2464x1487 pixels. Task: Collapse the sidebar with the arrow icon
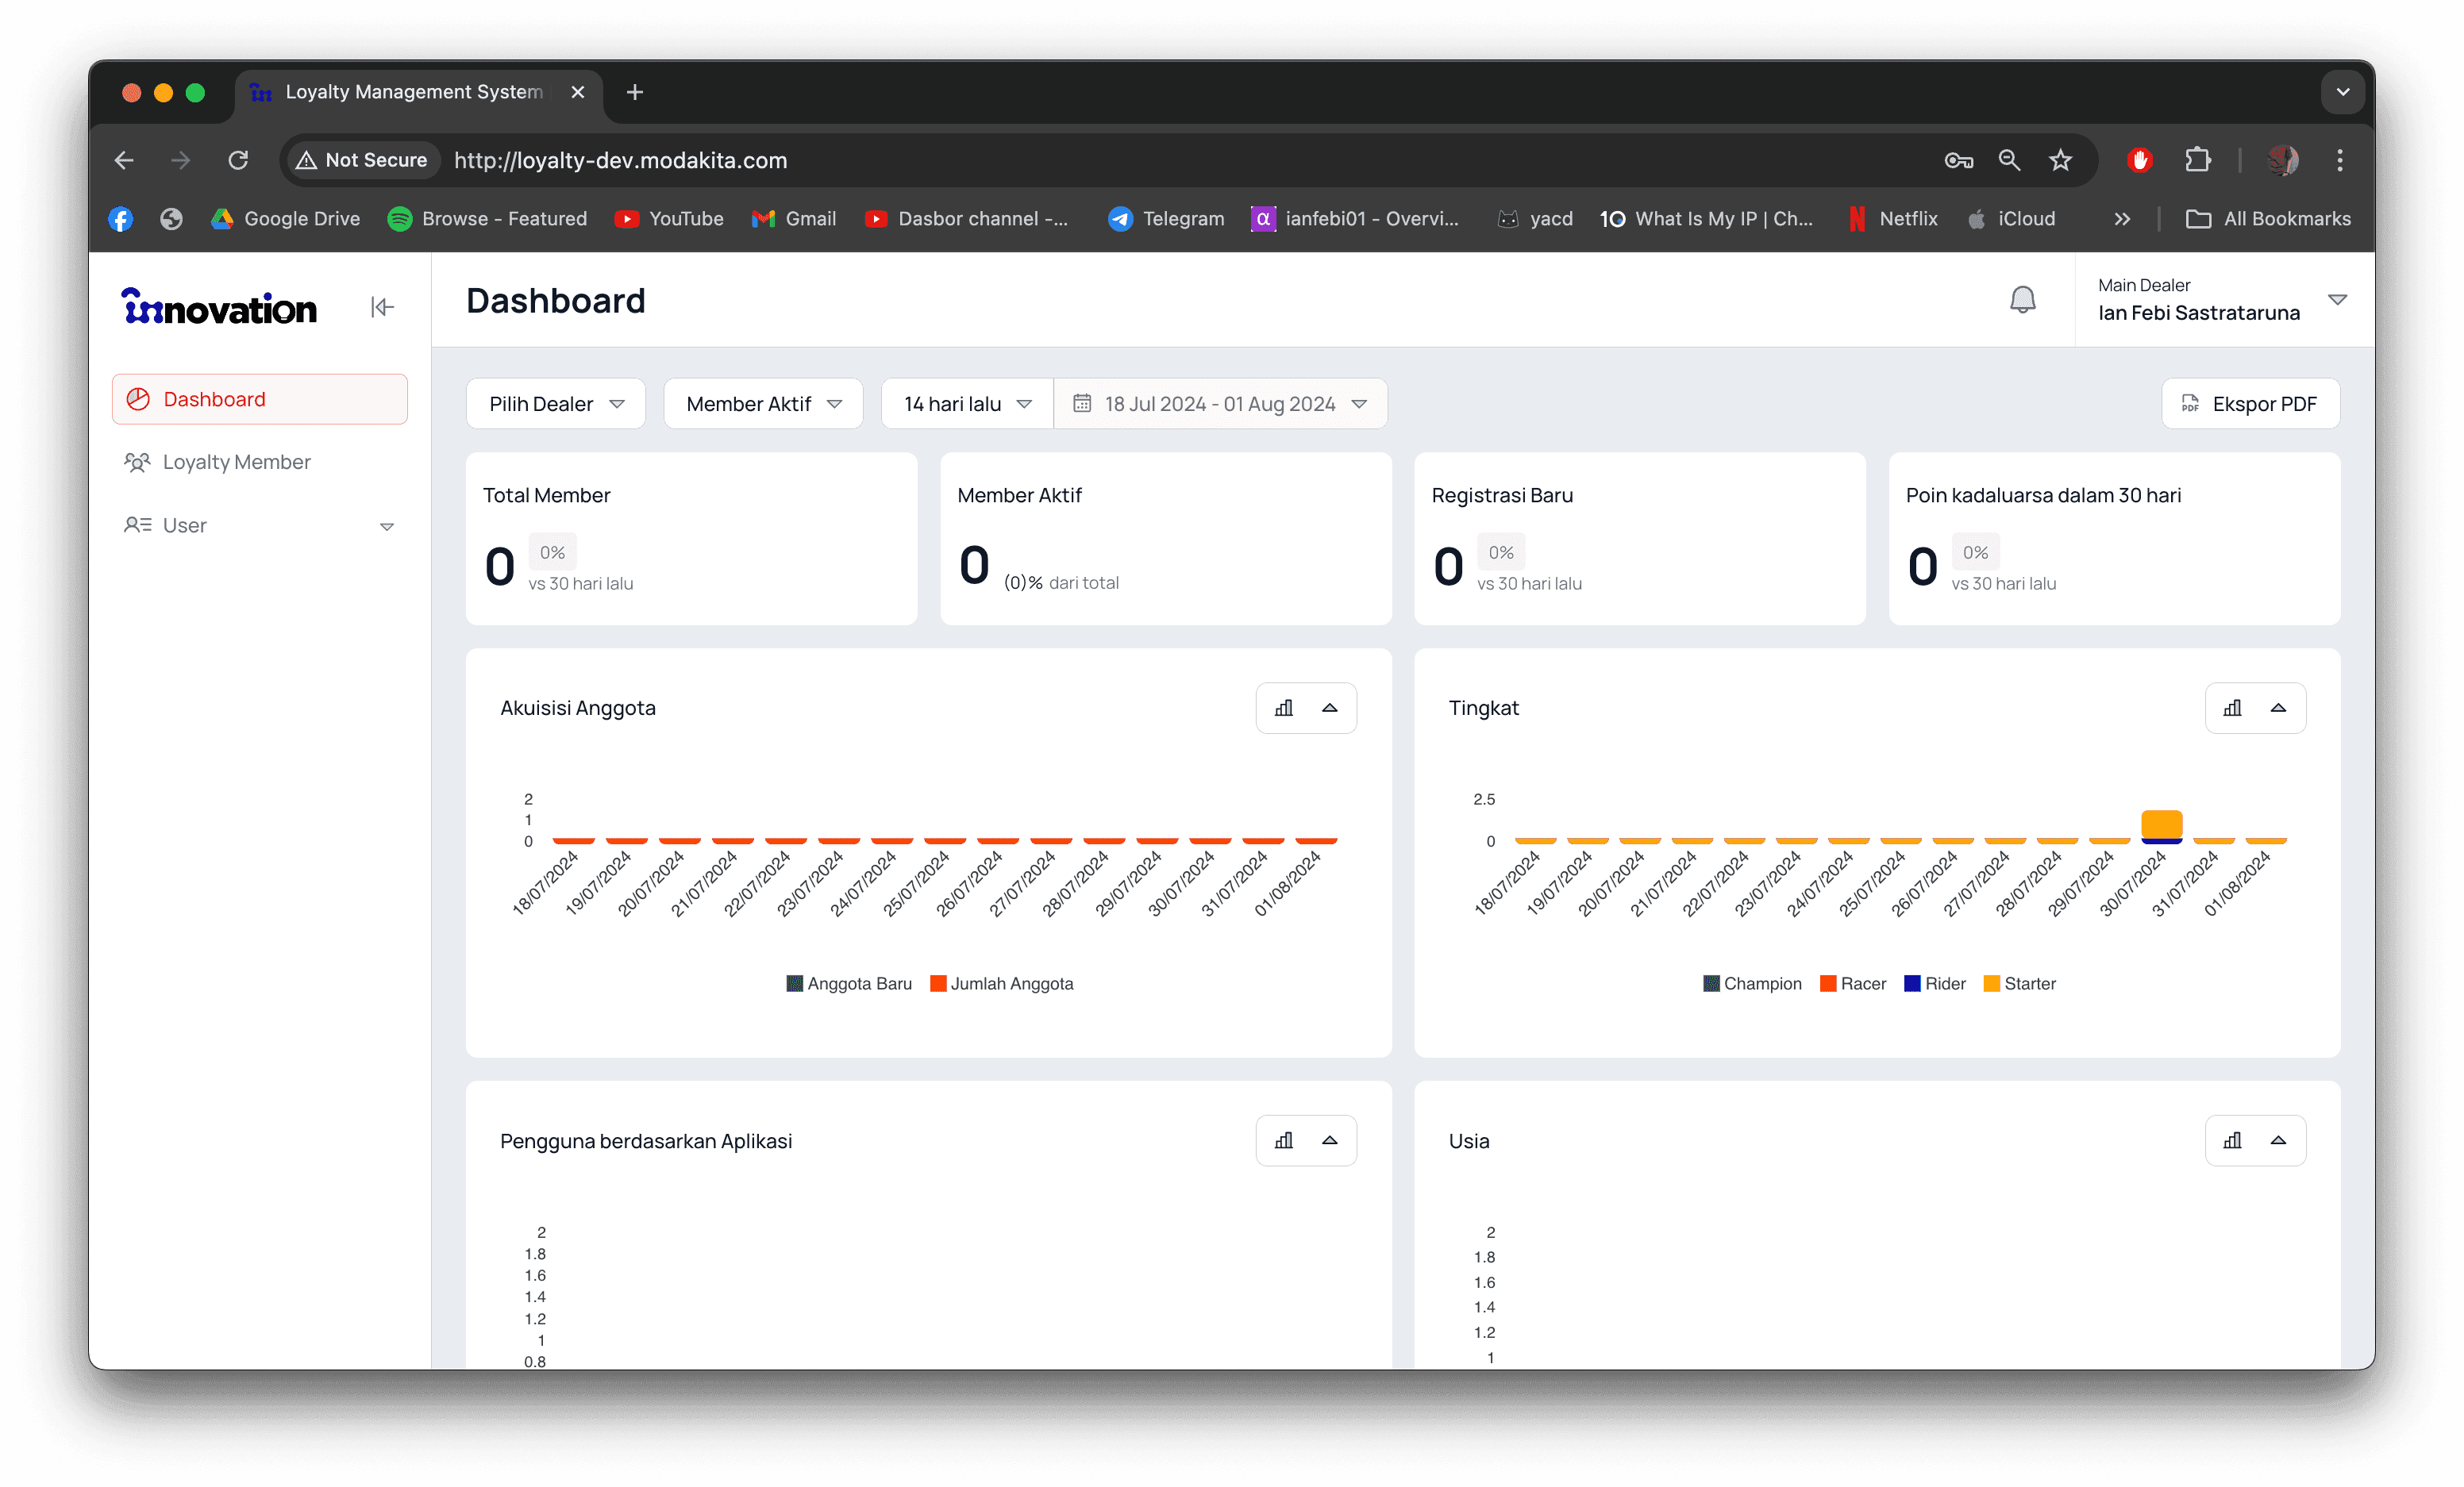[x=382, y=307]
